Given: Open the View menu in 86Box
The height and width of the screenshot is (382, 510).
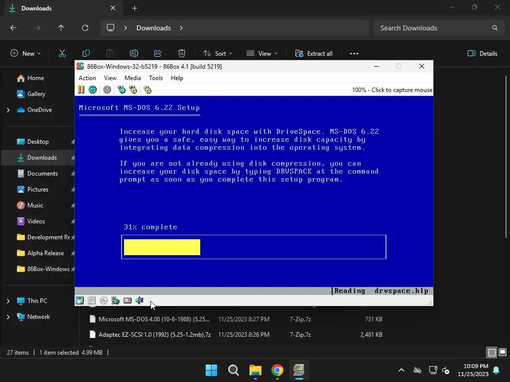Looking at the screenshot, I should click(110, 78).
